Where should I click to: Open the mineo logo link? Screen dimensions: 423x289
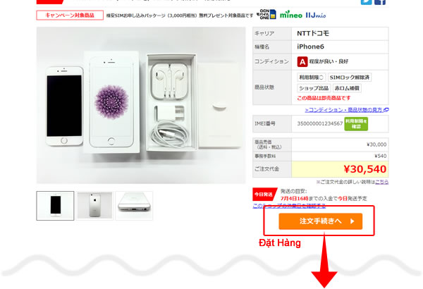[x=290, y=15]
